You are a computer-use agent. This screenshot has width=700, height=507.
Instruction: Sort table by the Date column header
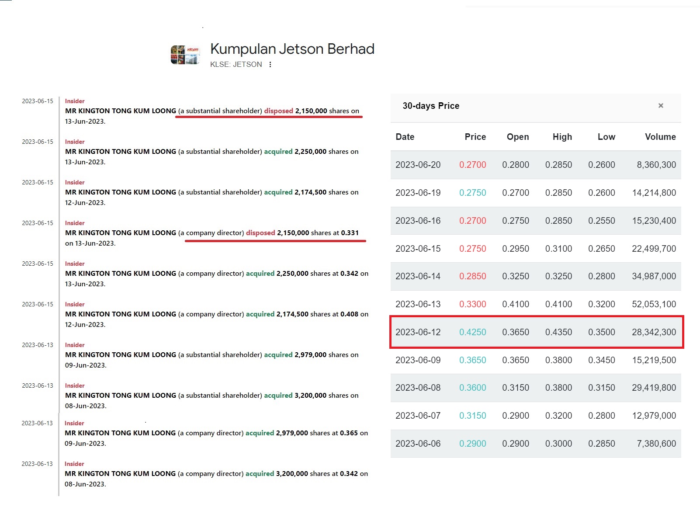tap(405, 137)
